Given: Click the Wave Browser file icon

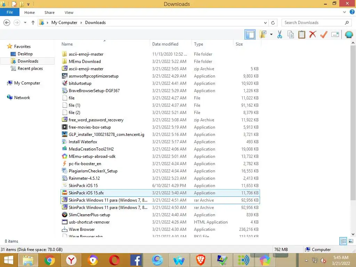Looking at the screenshot, I should (64, 229).
